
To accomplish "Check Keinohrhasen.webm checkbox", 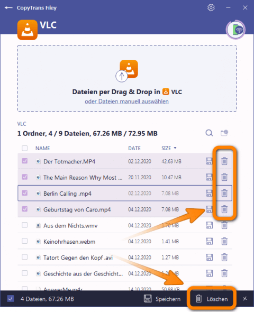I will 25,241.
